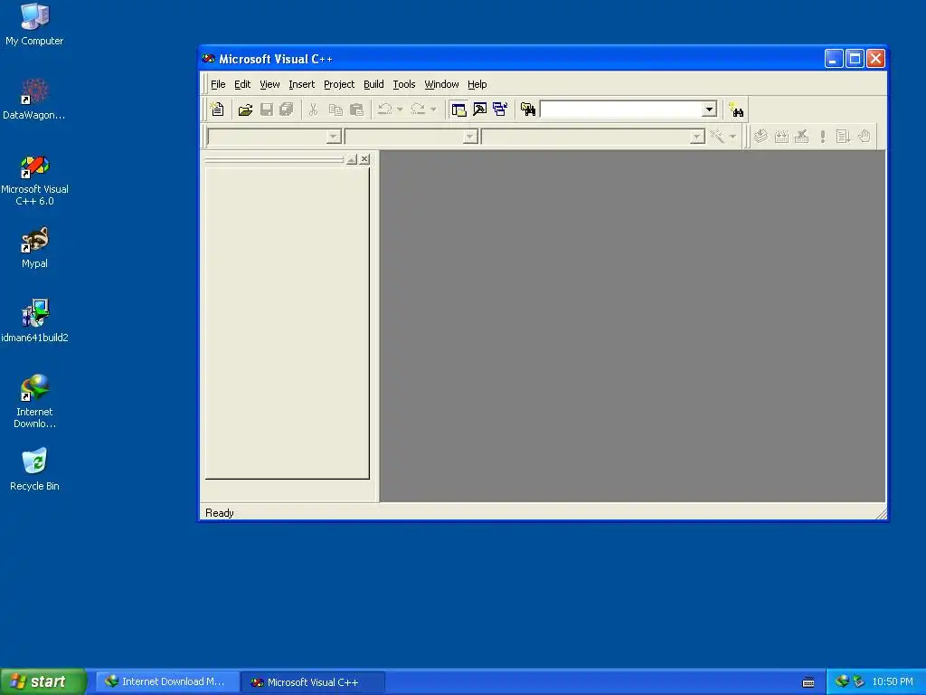This screenshot has height=695, width=926.
Task: Click the Stop Build icon
Action: [x=801, y=137]
